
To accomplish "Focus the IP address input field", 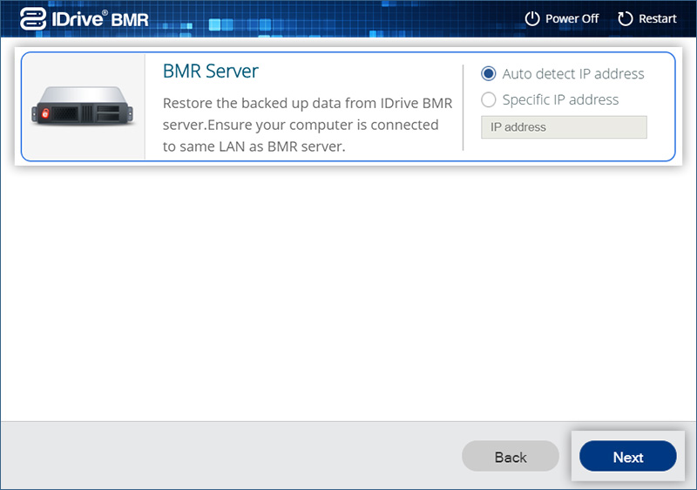I will [x=564, y=127].
